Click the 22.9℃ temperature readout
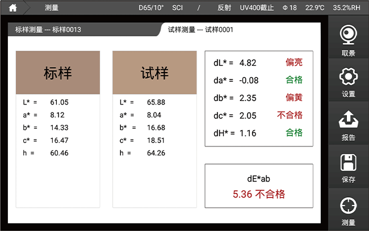369x231 pixels. coord(316,8)
